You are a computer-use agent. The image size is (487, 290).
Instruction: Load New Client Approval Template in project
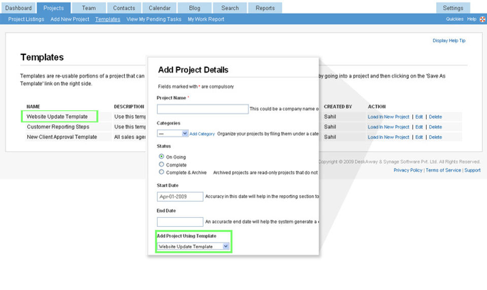tap(388, 137)
